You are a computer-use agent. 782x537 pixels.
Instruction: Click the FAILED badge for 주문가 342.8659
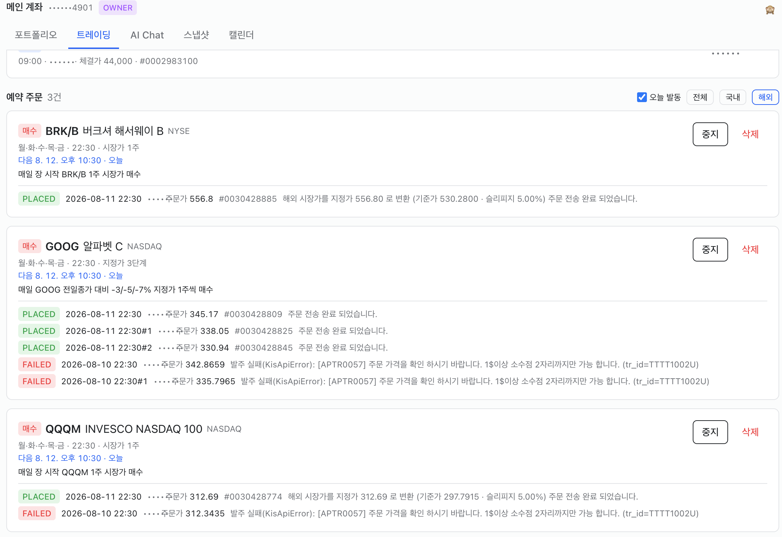click(x=37, y=365)
